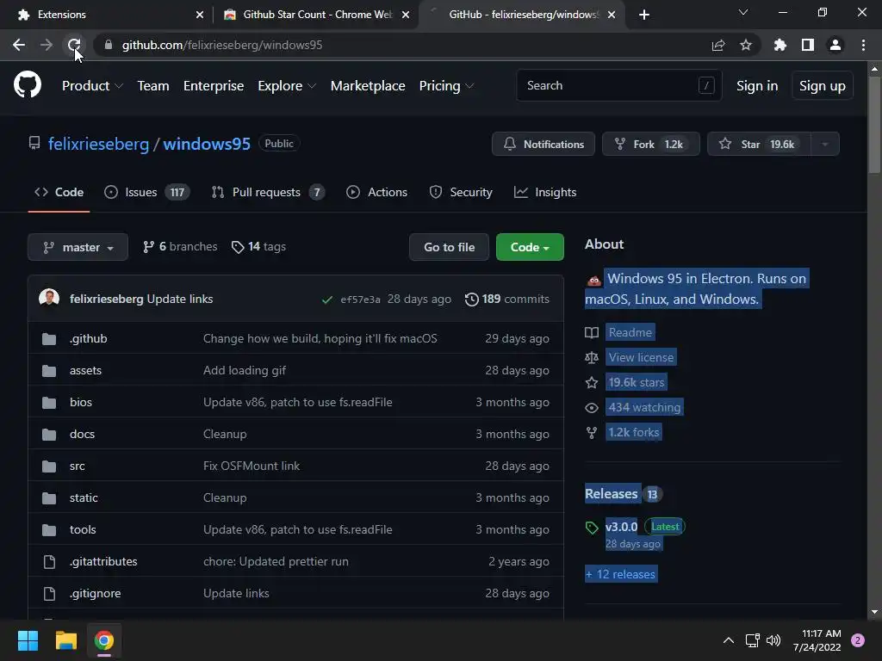This screenshot has width=882, height=661.
Task: Open File Explorer from taskbar
Action: click(x=65, y=640)
